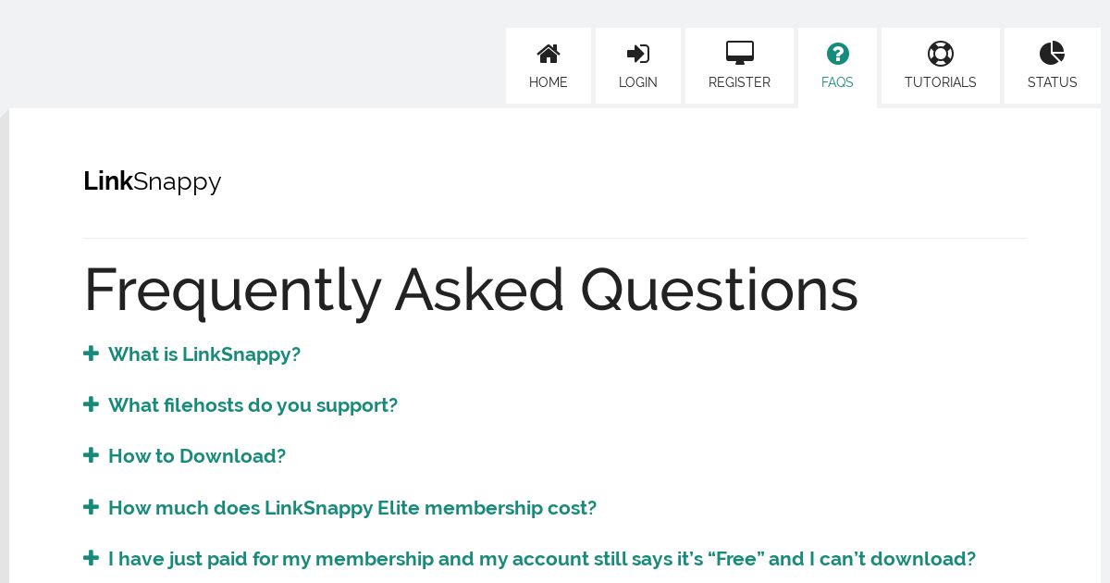The height and width of the screenshot is (583, 1110).
Task: Open the HOME menu label
Action: (x=549, y=82)
